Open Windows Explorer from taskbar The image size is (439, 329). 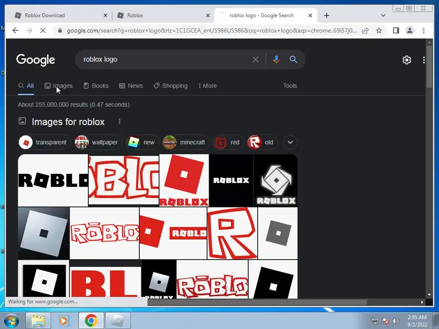tap(38, 320)
